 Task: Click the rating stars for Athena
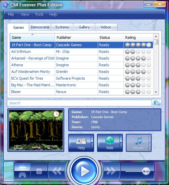tap(138, 65)
